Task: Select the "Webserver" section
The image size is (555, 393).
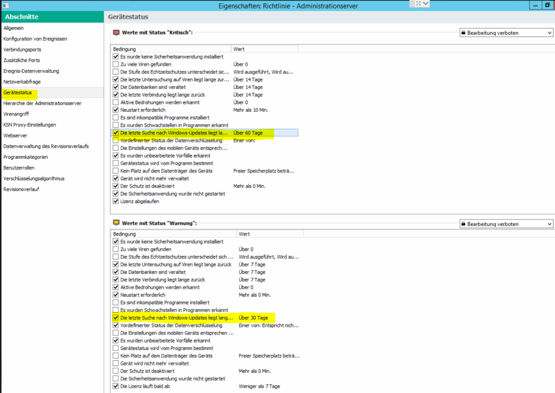Action: tap(15, 136)
